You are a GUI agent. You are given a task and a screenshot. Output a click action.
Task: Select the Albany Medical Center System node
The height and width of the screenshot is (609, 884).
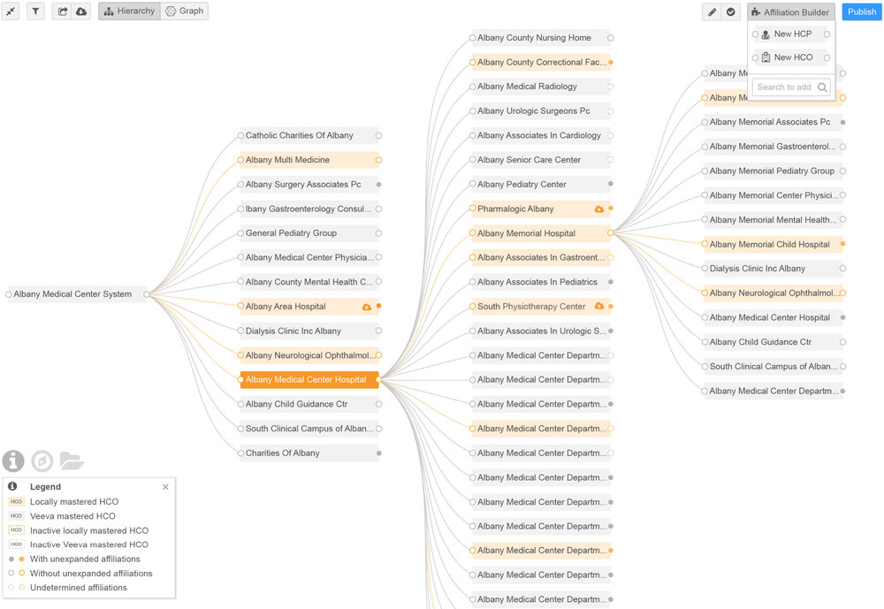coord(78,294)
